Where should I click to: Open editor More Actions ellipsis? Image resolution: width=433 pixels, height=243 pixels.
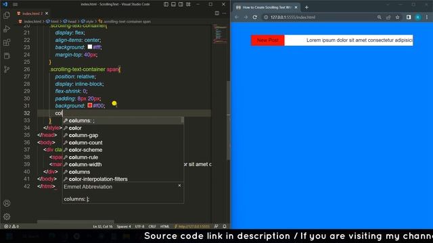click(x=224, y=13)
